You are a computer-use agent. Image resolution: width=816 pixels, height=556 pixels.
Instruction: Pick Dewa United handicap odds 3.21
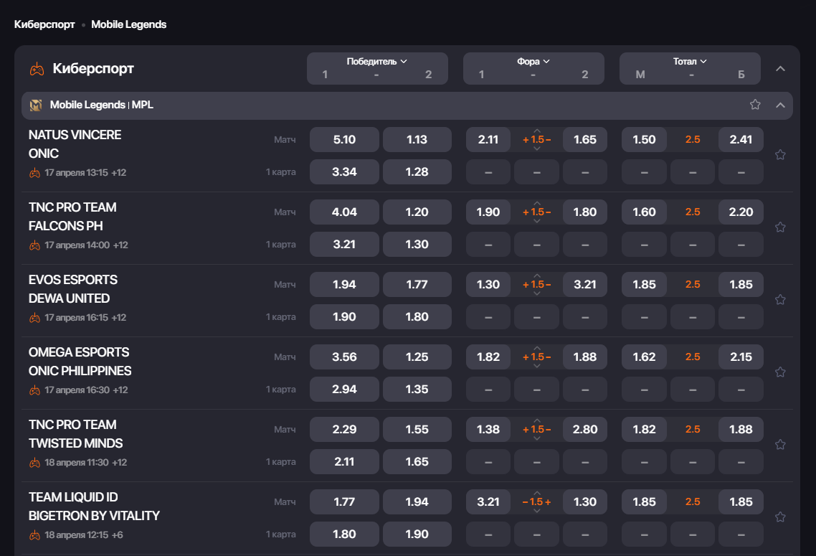(x=585, y=284)
